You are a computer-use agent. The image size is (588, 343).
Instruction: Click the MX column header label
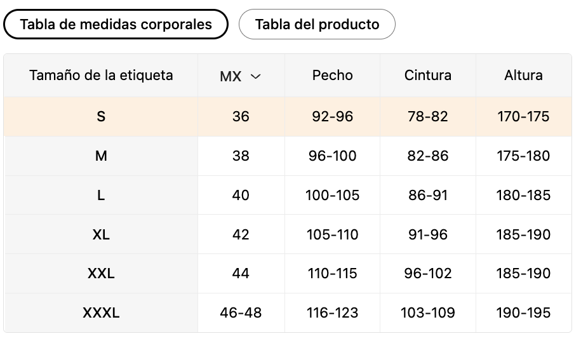(x=231, y=77)
